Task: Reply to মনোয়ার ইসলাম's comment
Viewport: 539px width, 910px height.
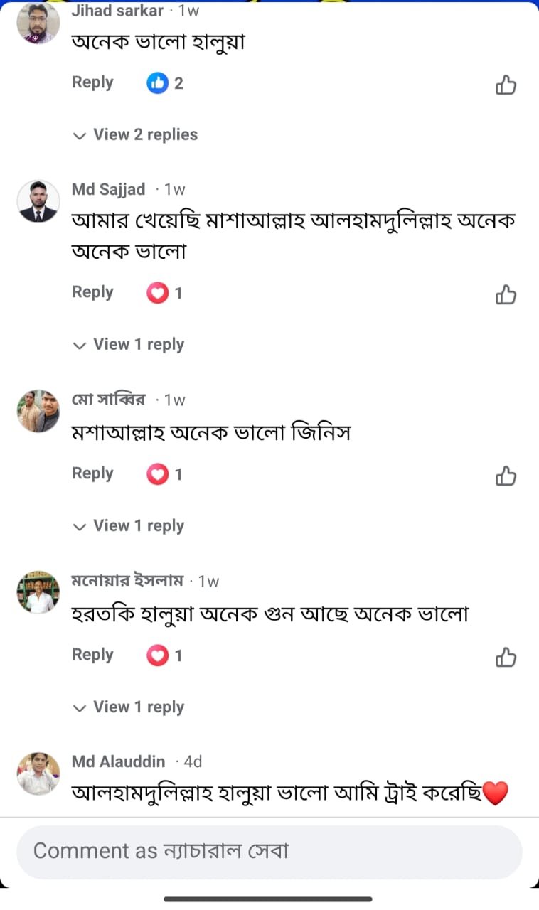Action: pyautogui.click(x=92, y=655)
